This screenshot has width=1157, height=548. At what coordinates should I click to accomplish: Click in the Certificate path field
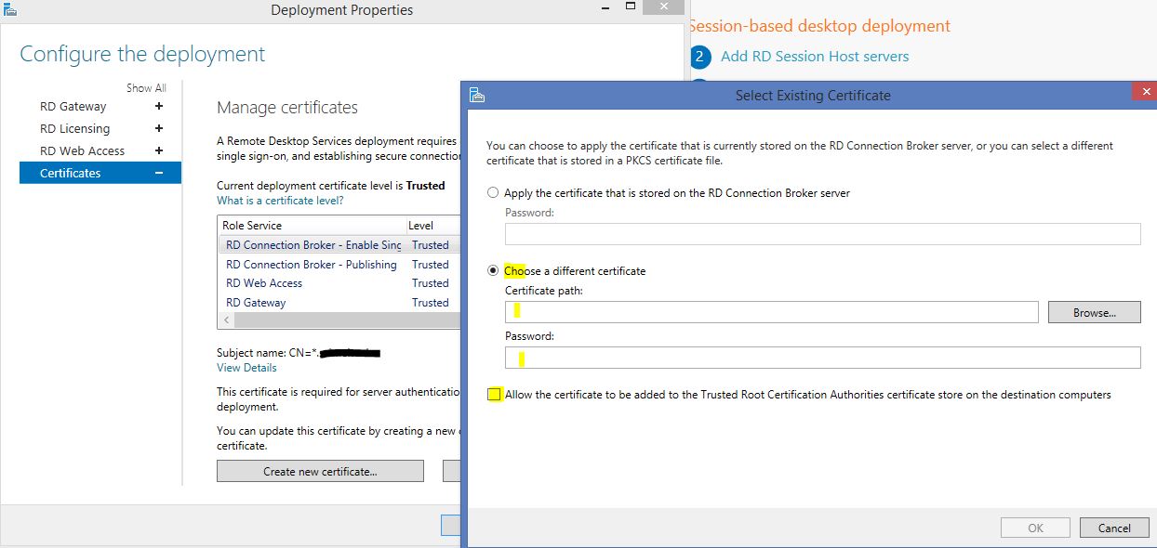[772, 313]
